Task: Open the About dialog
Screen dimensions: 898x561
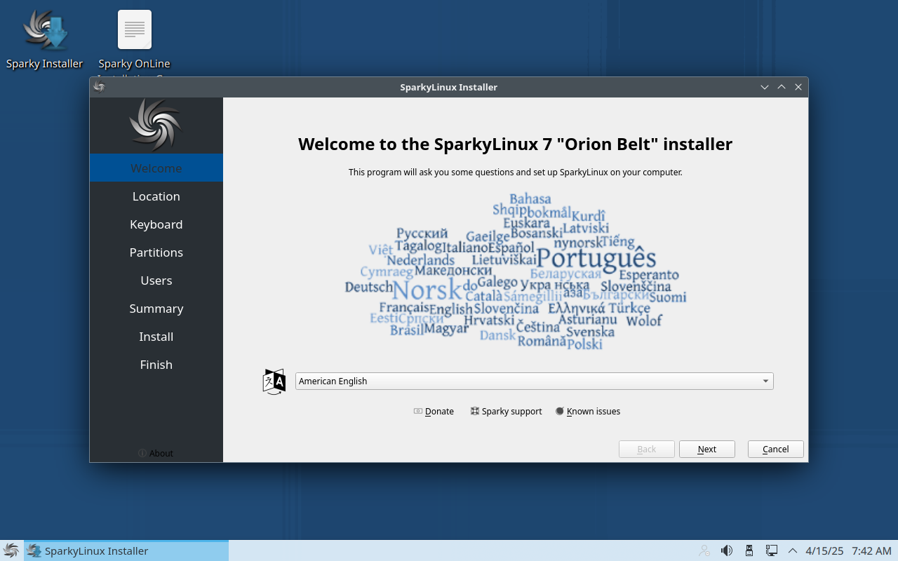Action: (x=156, y=453)
